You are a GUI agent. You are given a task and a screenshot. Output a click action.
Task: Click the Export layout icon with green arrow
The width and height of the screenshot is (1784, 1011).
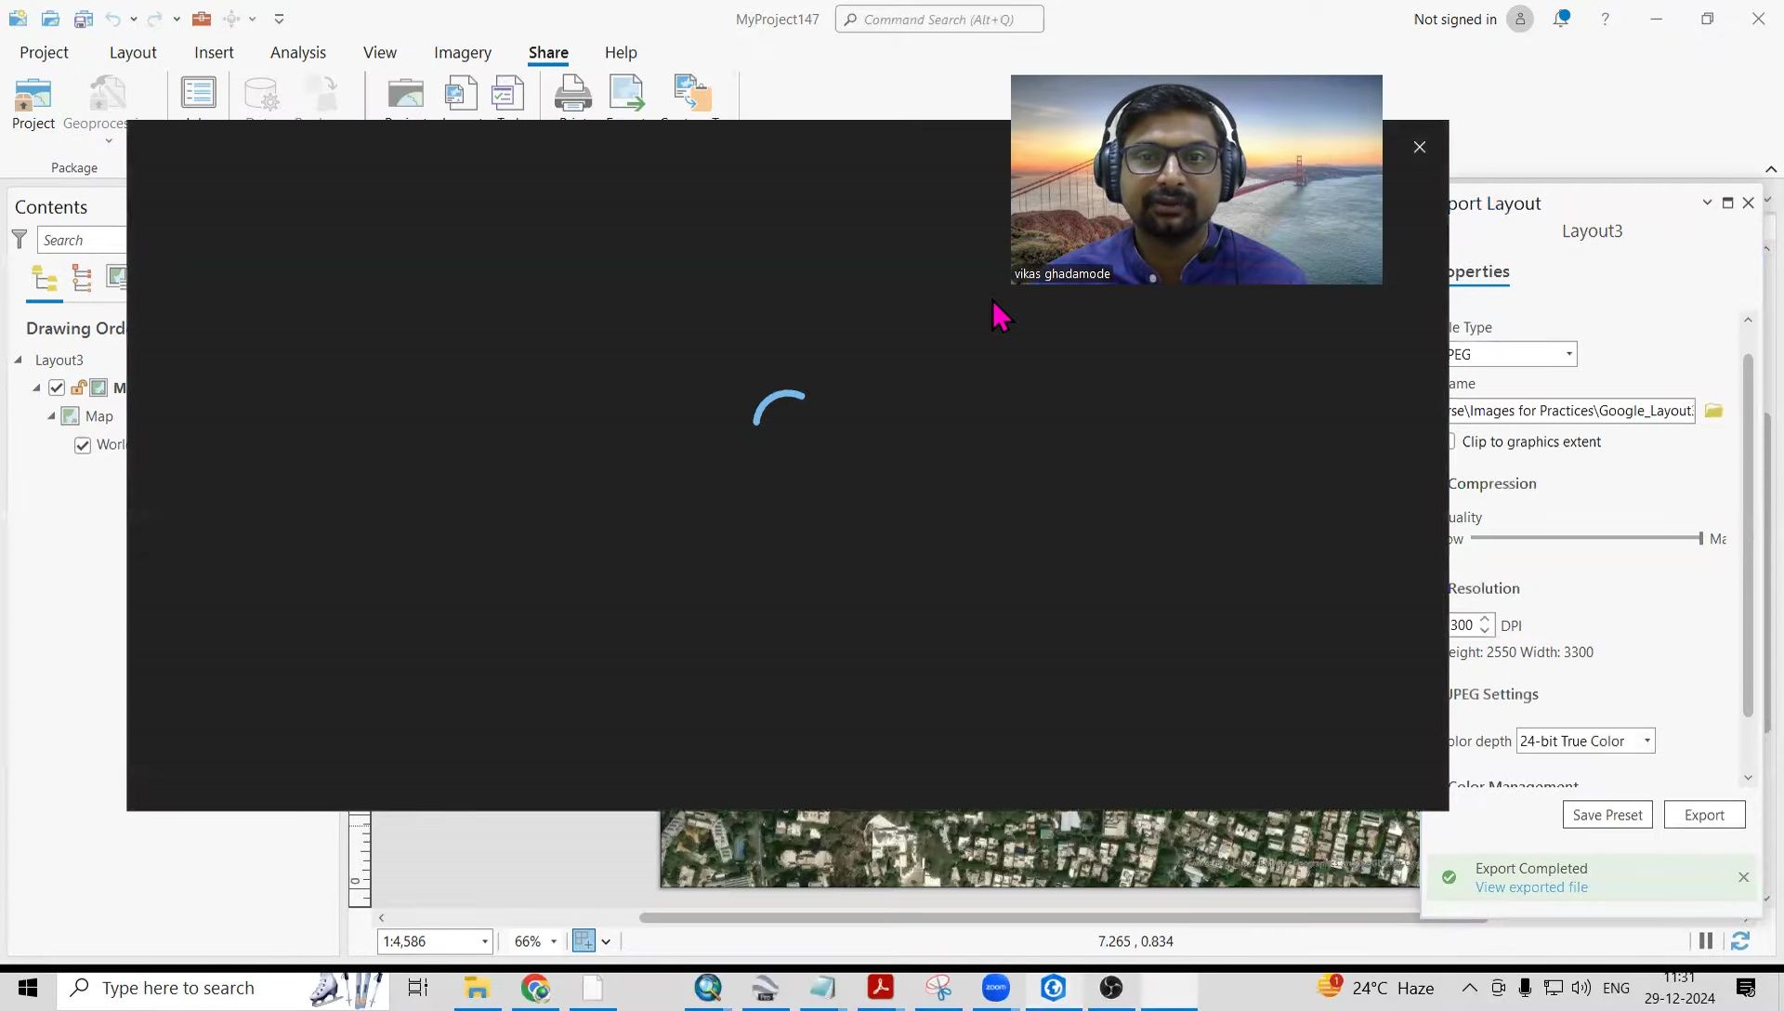pos(627,94)
